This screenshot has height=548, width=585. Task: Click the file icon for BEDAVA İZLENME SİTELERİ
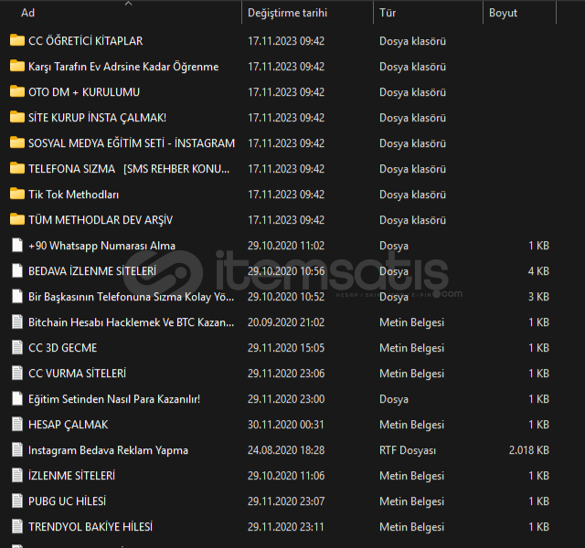click(x=16, y=271)
